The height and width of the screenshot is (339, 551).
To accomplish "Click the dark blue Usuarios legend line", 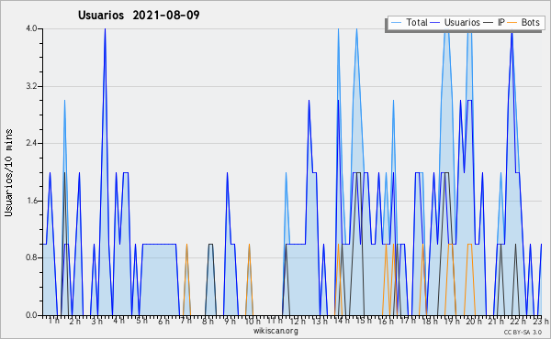I will click(x=435, y=23).
